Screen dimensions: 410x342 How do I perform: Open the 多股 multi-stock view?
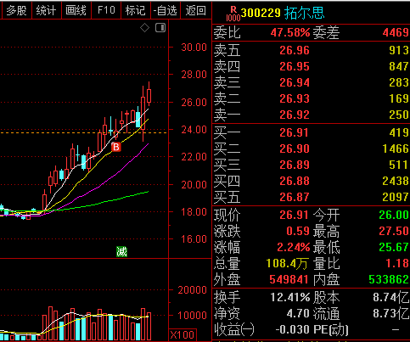coord(16,11)
